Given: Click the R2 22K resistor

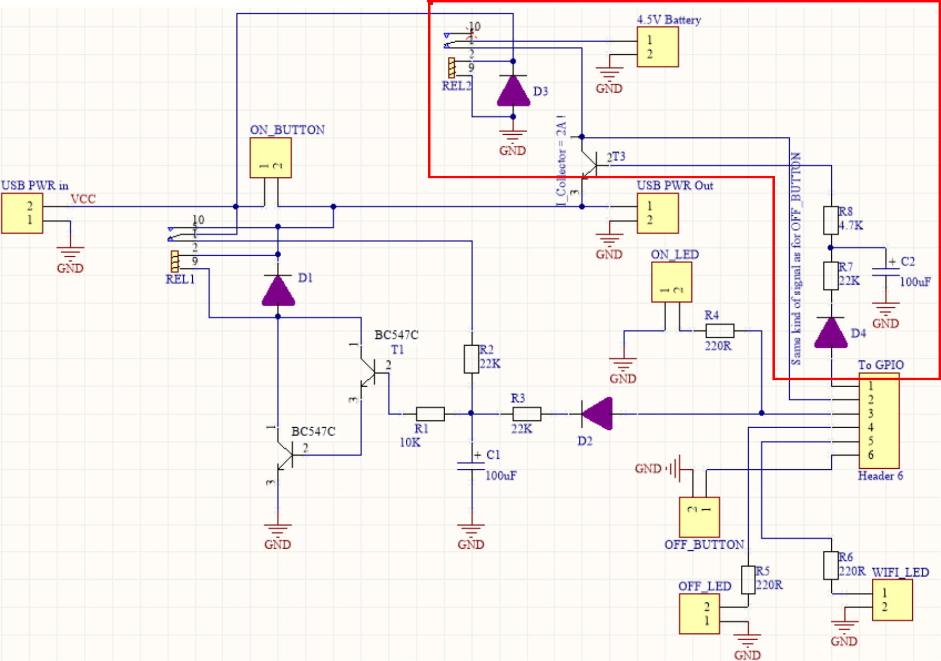Looking at the screenshot, I should coord(471,358).
